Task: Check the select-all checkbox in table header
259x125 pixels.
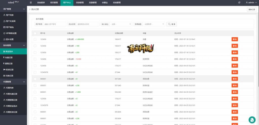Action: pos(35,33)
